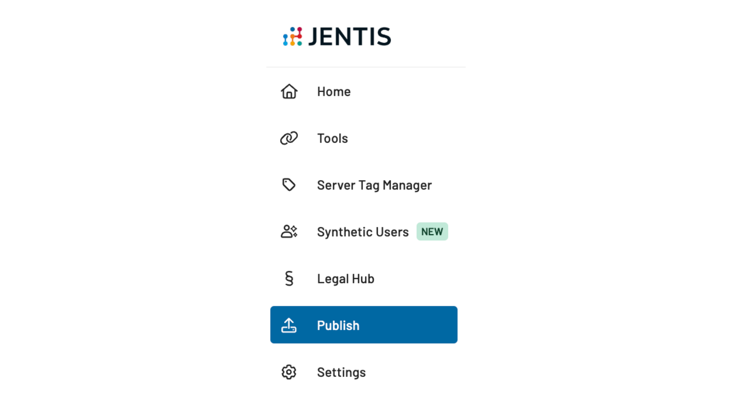Viewport: 732px width, 411px height.
Task: Click the house icon beside Home
Action: (289, 91)
